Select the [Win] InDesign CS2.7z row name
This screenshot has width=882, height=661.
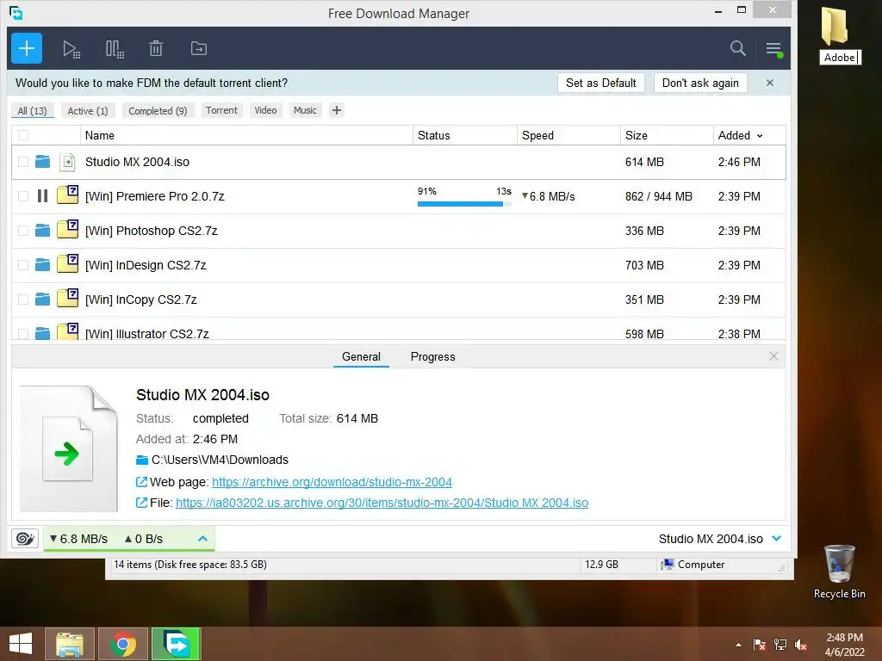[x=146, y=265]
